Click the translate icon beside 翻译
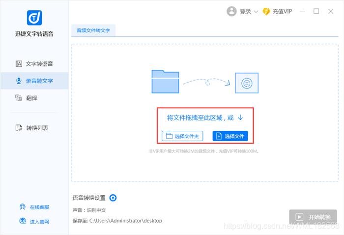Screen dimensions: 344x235 click(x=19, y=98)
